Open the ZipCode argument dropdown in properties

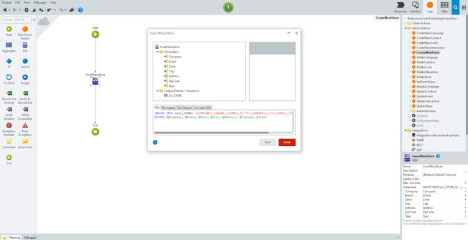coord(466,212)
